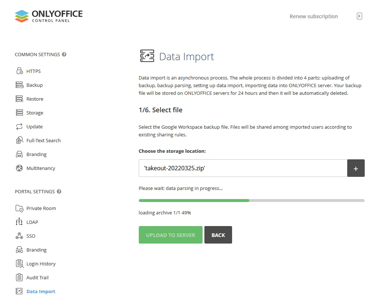Click the Full-Text Search icon
This screenshot has height=307, width=380.
(20, 140)
